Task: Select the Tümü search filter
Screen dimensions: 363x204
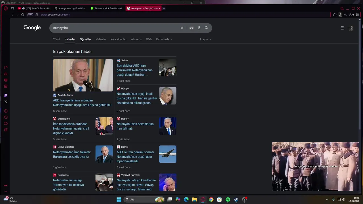Action: (56, 39)
